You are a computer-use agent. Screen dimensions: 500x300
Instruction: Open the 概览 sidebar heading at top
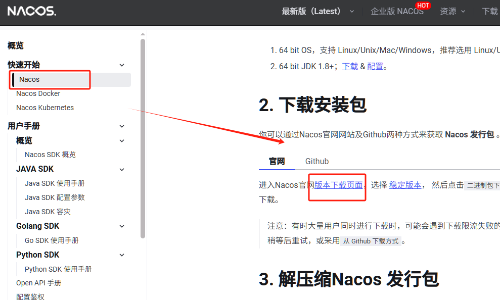(x=16, y=45)
